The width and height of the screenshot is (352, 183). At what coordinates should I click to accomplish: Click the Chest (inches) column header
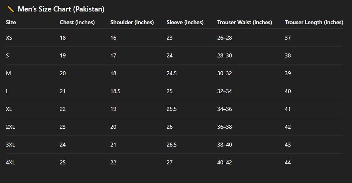pos(77,23)
